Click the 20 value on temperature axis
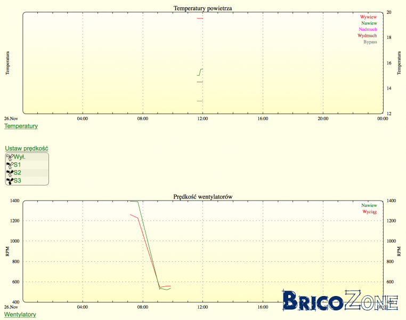 click(x=389, y=12)
